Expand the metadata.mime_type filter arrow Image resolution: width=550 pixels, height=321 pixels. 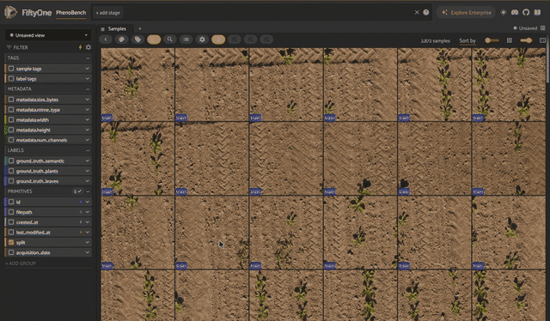click(88, 110)
